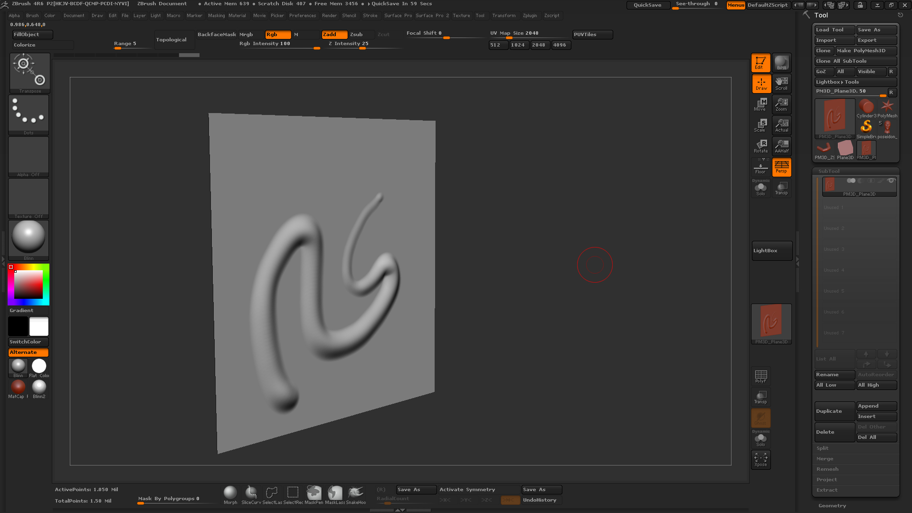
Task: Activate Edit mode button
Action: coord(760,63)
